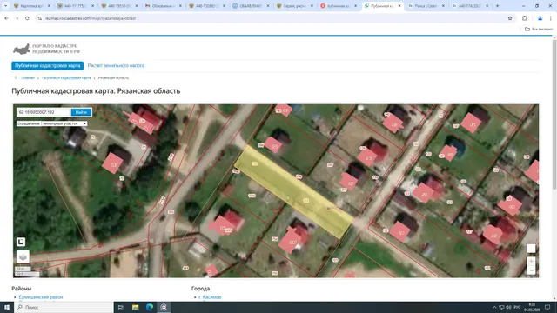This screenshot has width=557, height=313.
Task: Click the browser forward arrow
Action: (17, 18)
